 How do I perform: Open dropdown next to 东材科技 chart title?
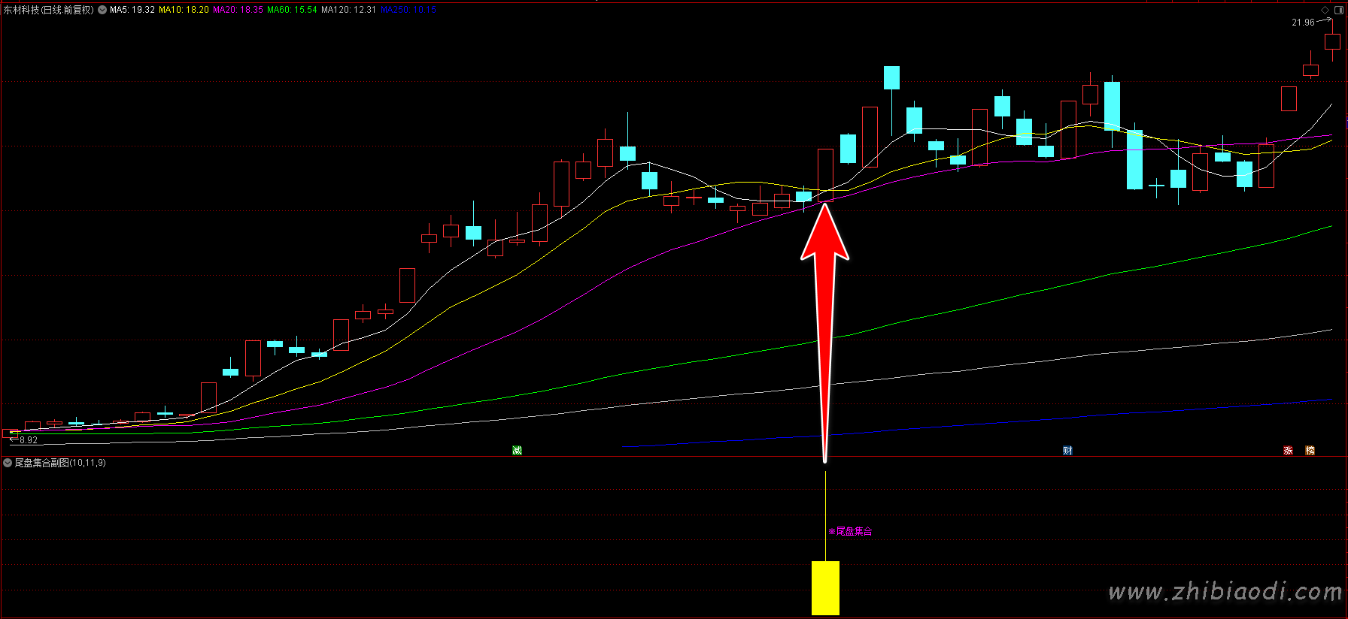click(x=102, y=10)
